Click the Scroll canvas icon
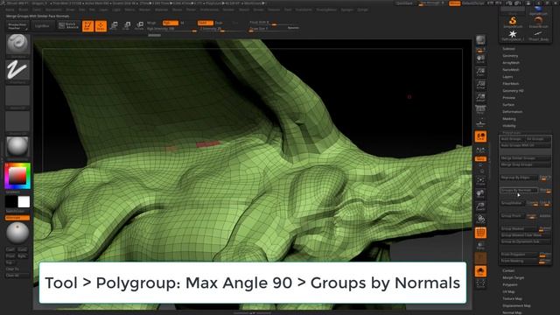 [480, 59]
